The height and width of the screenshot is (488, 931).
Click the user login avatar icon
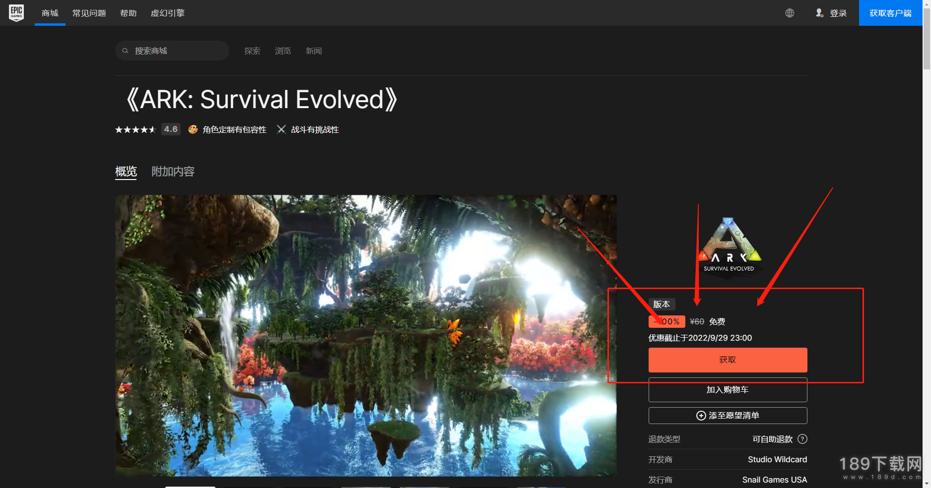(819, 13)
